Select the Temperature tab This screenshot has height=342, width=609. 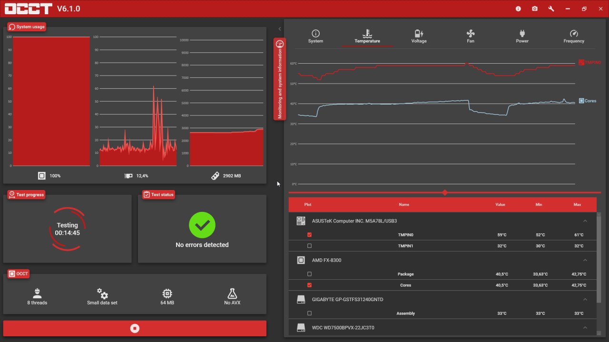[367, 37]
